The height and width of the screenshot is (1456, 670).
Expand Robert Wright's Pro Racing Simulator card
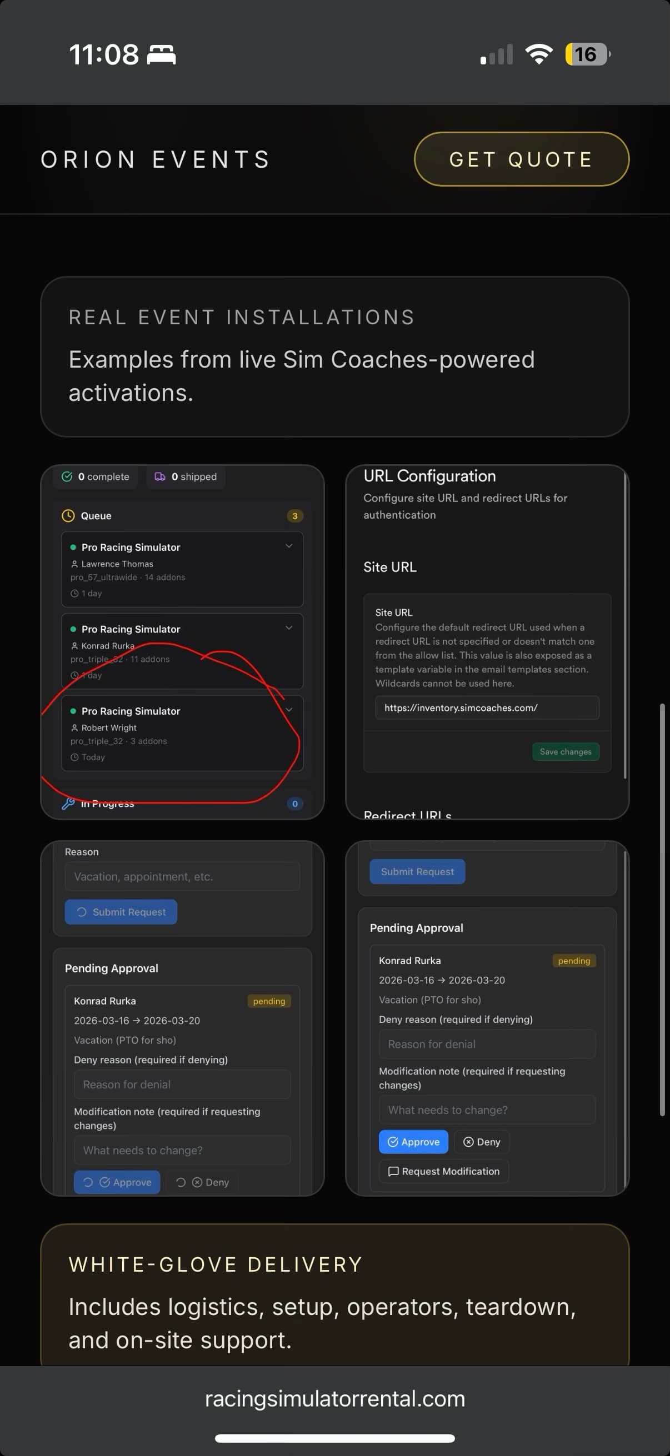289,710
